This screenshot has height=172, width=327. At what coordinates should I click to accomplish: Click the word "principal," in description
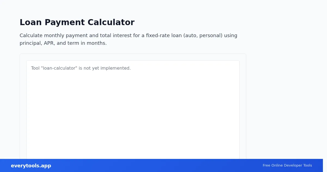point(31,43)
